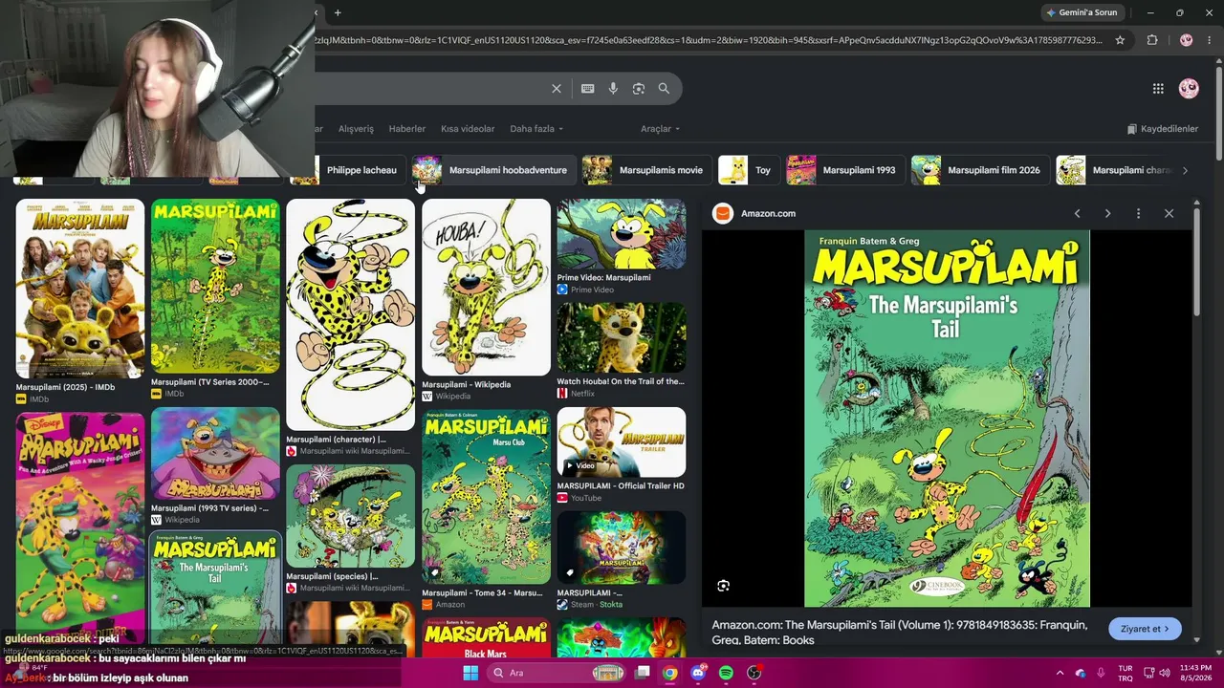Expand the Daha fazla dropdown
Screen dimensions: 1224x688
coord(536,129)
